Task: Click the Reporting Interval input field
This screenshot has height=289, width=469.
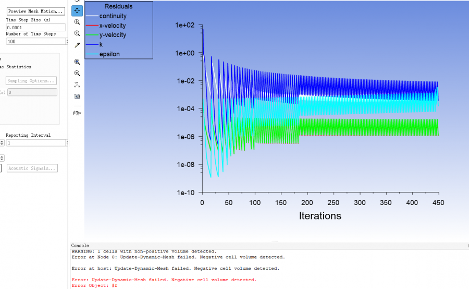Action: [35, 143]
